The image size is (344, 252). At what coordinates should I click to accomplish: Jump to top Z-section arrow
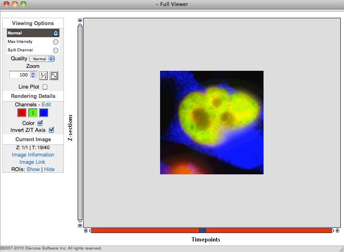tap(80, 20)
